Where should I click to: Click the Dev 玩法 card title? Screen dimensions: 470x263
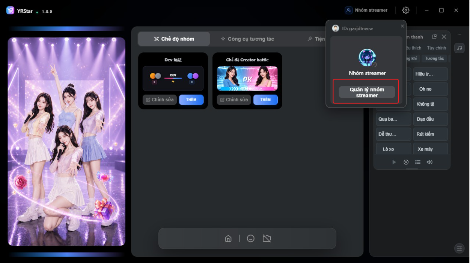173,60
